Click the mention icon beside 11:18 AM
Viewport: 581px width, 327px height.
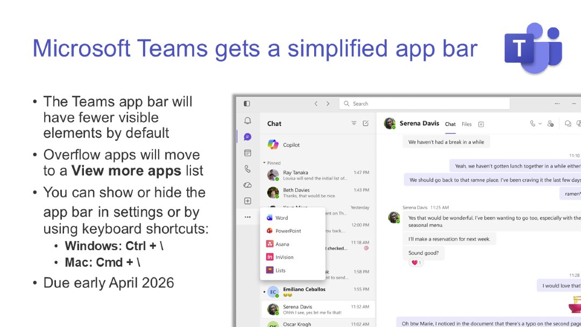[366, 248]
